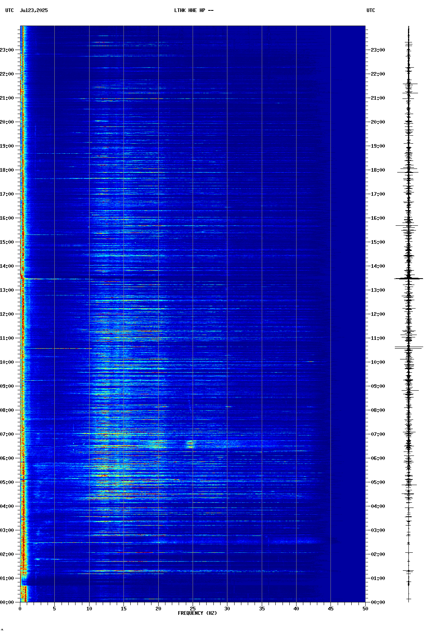Viewport: 426px width, 634px height.
Task: Click the 17:00 label on right axis
Action: 378,194
